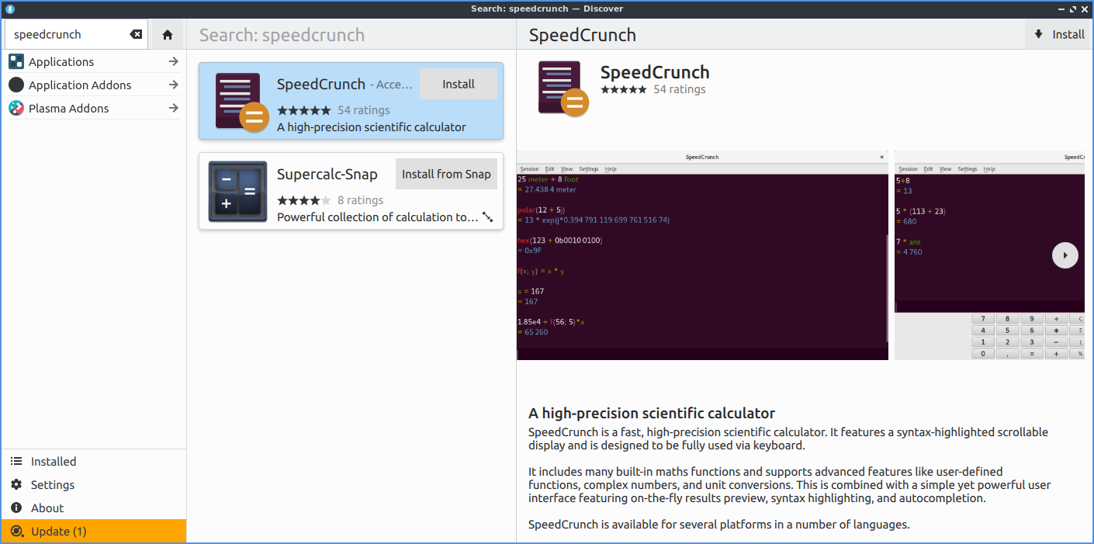Install SpeedCrunch from the results list
Image resolution: width=1094 pixels, height=544 pixels.
click(458, 84)
